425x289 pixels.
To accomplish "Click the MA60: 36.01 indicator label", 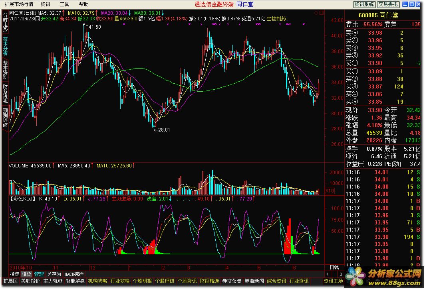I will [147, 13].
